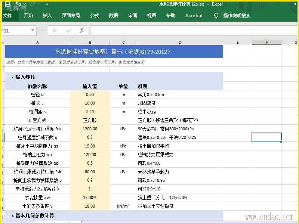Open the 视图 ribbon tab

(x=152, y=16)
